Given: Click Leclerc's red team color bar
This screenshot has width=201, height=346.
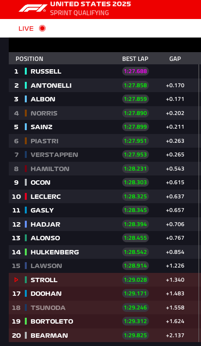Looking at the screenshot, I should [26, 196].
